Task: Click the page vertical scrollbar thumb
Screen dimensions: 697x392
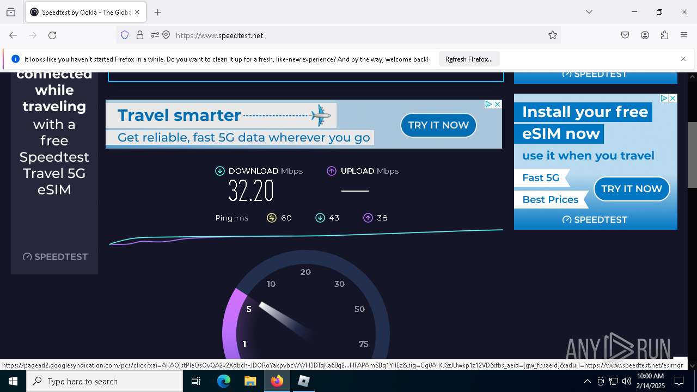Action: click(x=692, y=155)
